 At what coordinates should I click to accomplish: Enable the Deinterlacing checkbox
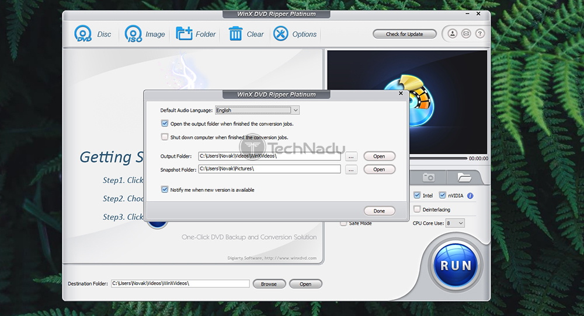(417, 209)
